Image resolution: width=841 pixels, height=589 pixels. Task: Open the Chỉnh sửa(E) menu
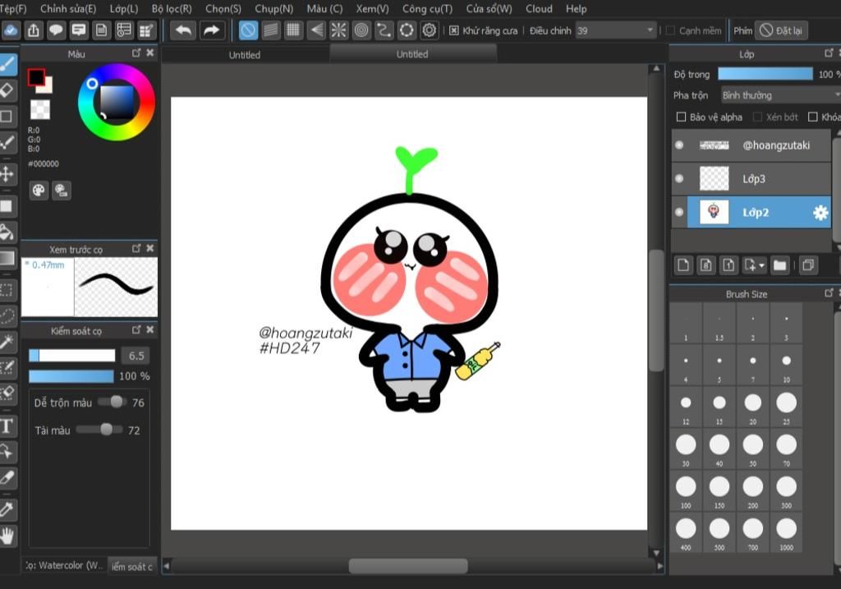(68, 8)
